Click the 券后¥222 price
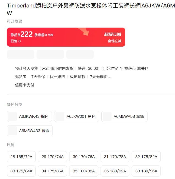The image size is (175, 179). (x=22, y=34)
